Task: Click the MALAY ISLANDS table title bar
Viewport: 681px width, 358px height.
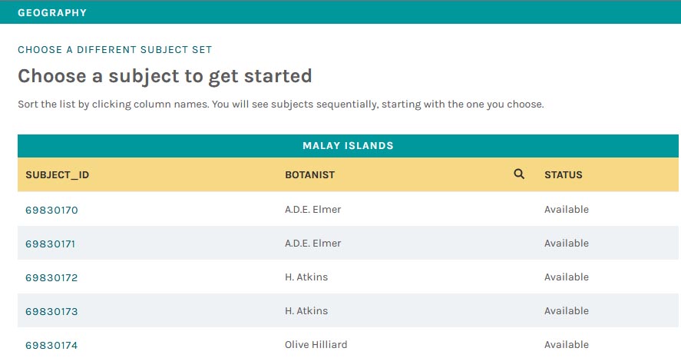Action: click(348, 145)
